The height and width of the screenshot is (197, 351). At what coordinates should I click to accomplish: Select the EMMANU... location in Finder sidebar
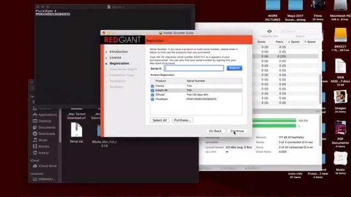[x=44, y=179]
